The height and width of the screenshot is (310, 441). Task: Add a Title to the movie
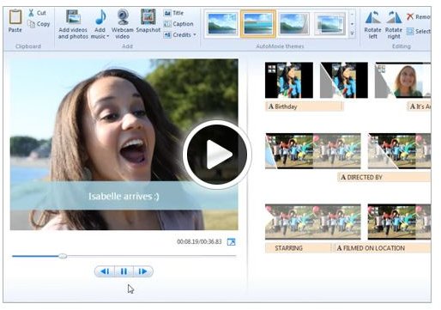click(x=173, y=13)
